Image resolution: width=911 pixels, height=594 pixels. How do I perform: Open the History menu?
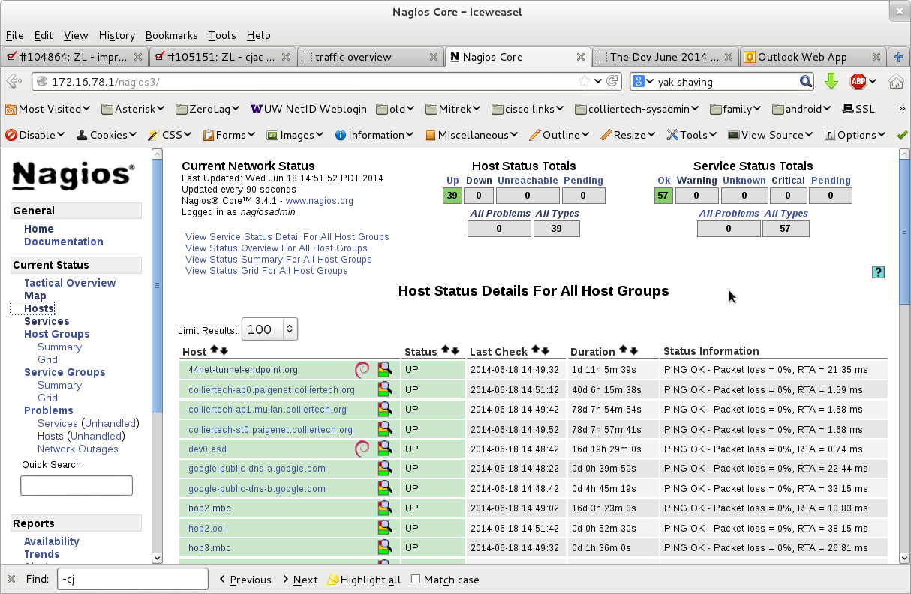(116, 35)
